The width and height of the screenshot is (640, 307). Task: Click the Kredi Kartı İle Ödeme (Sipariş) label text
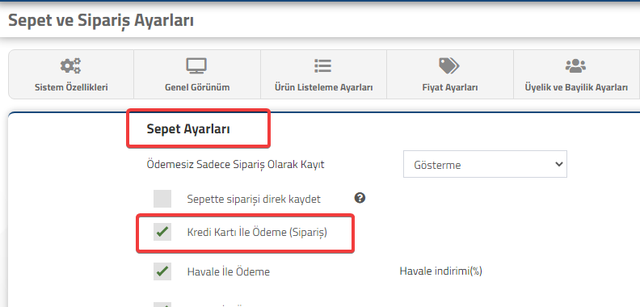pos(257,233)
